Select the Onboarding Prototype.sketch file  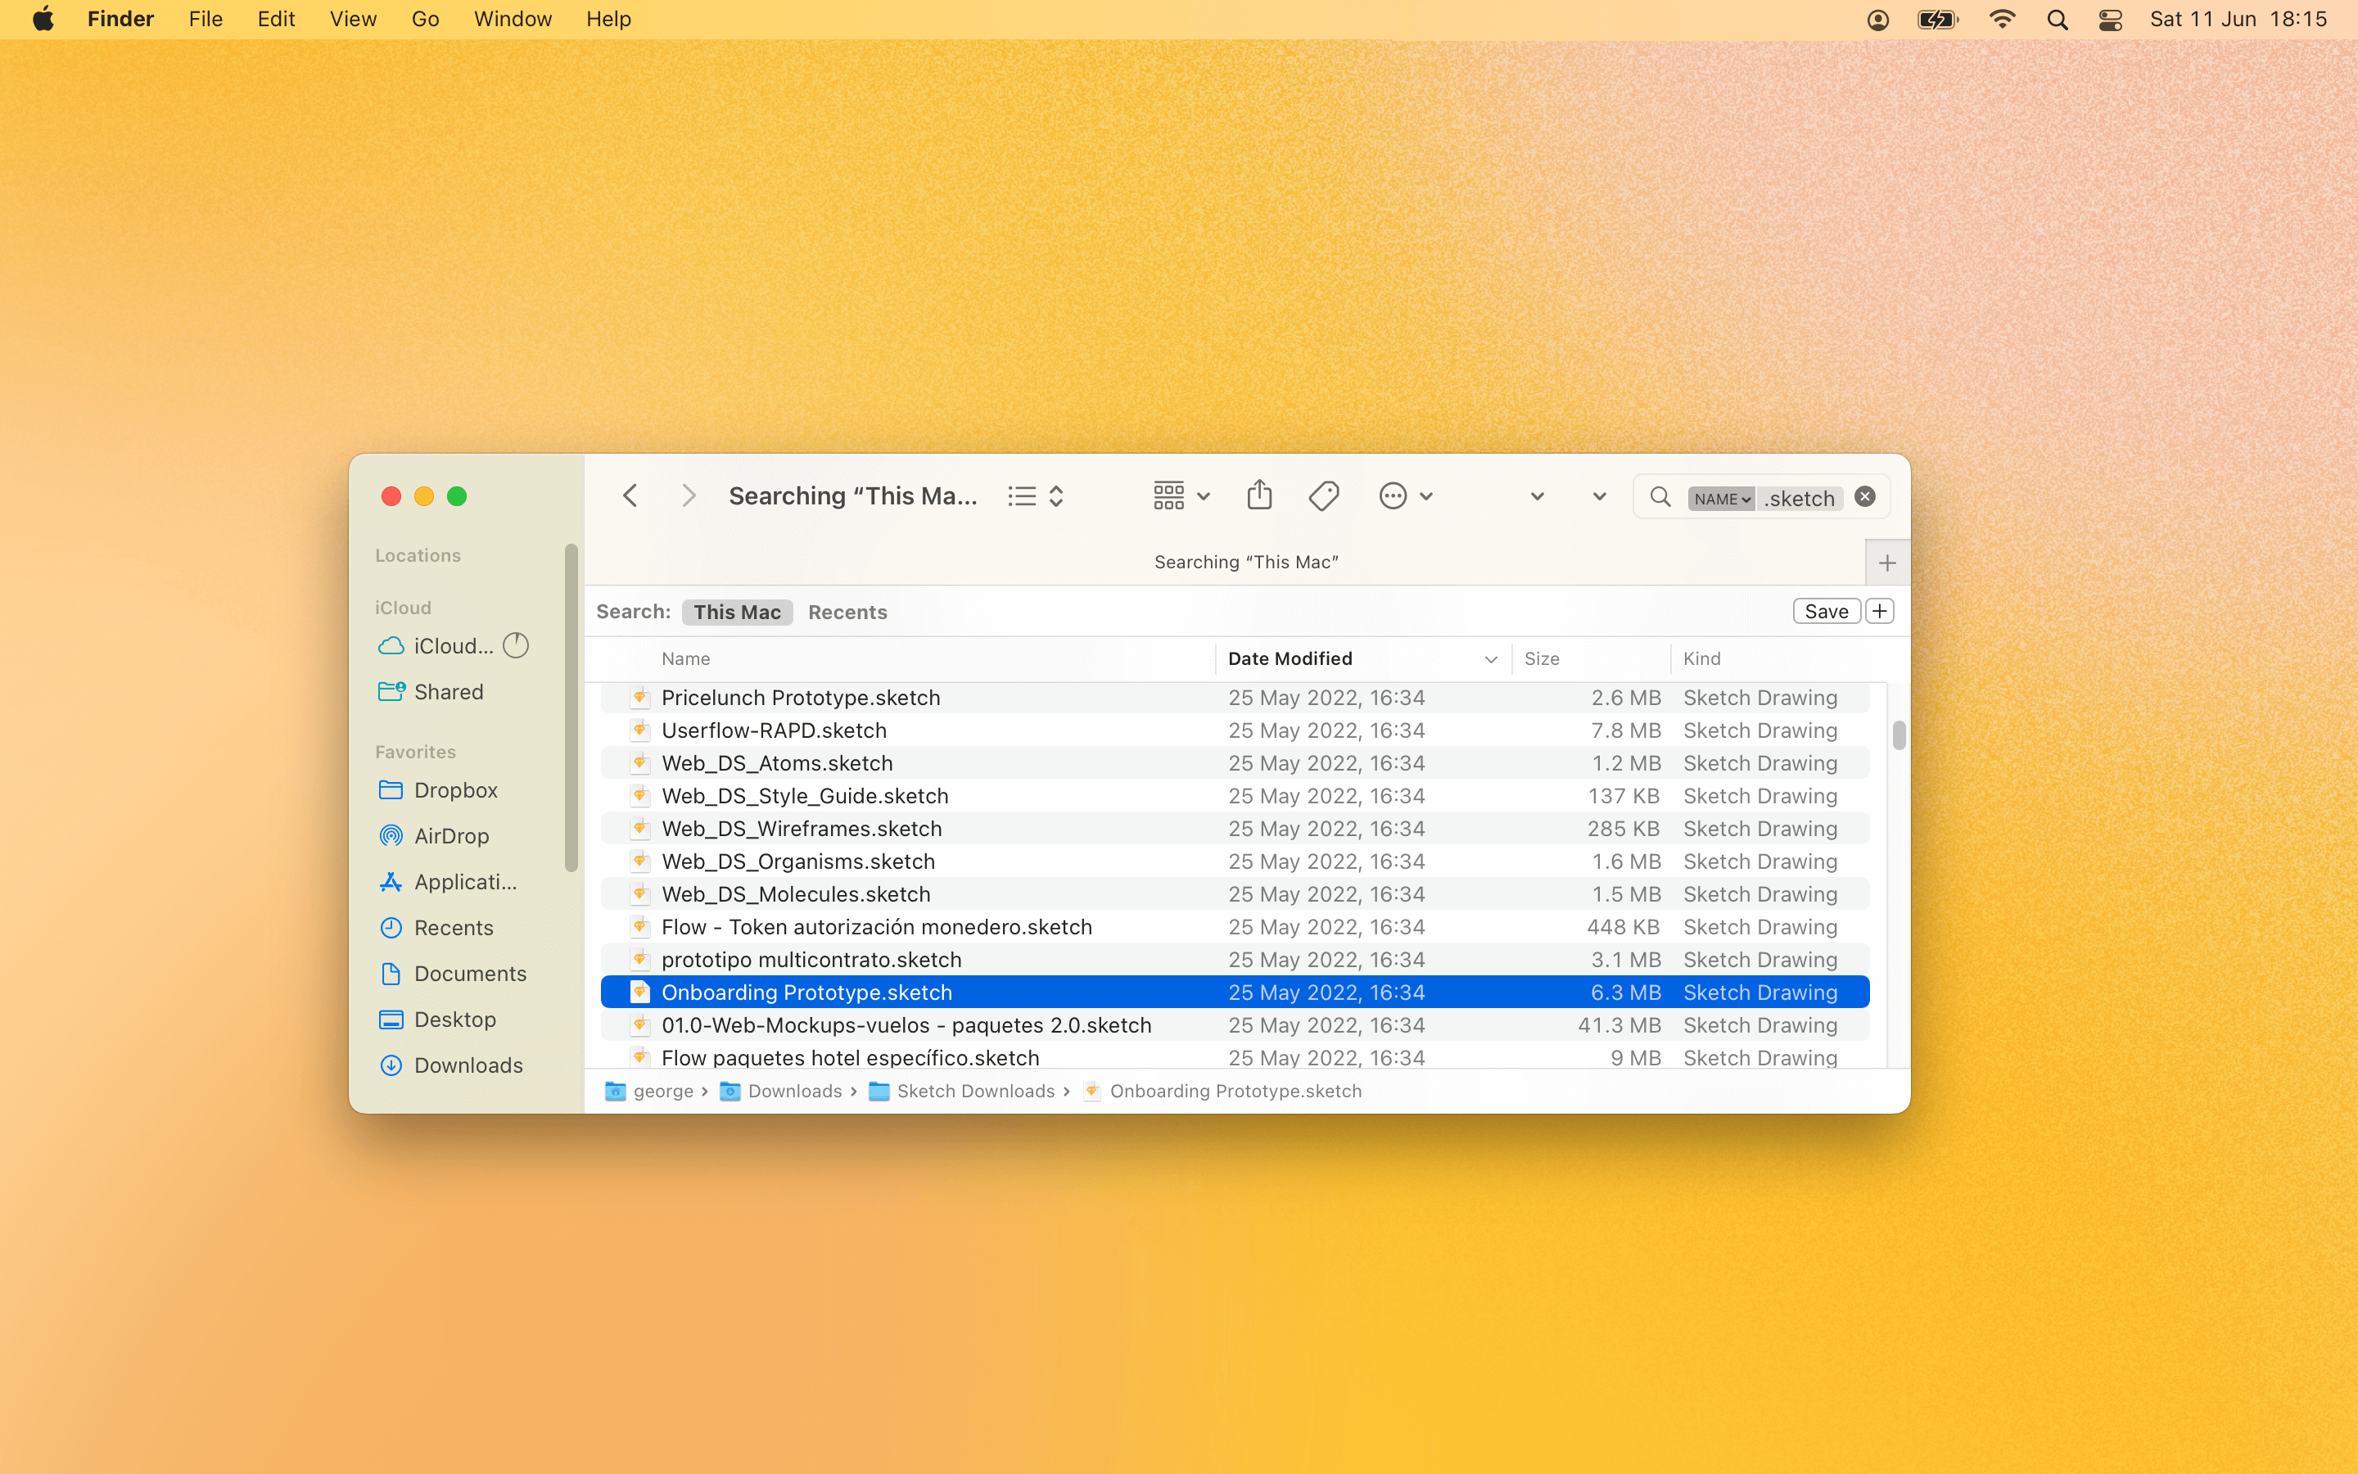click(805, 992)
